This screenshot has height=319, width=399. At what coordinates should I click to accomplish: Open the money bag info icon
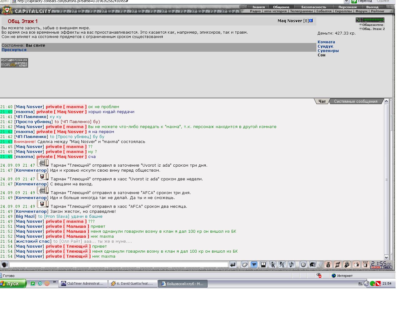click(x=328, y=265)
